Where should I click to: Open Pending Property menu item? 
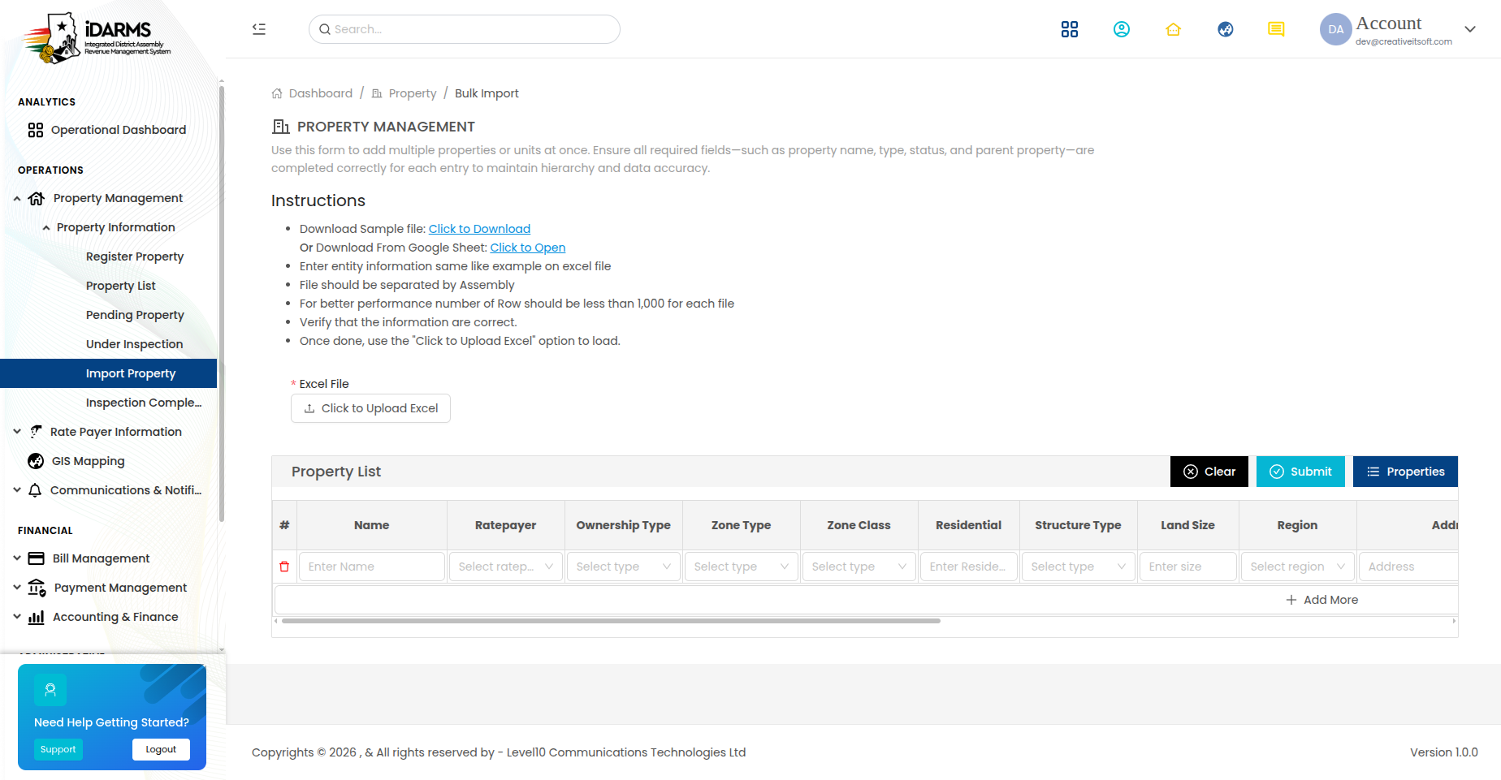coord(135,315)
